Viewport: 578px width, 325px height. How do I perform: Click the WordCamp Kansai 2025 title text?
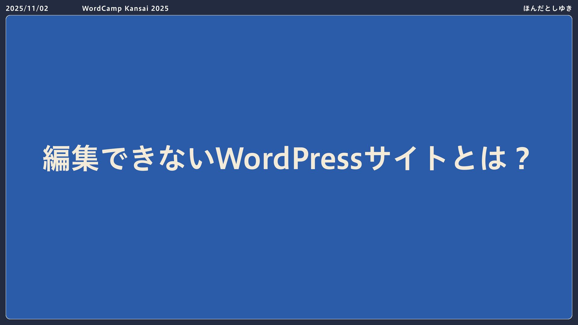point(125,8)
